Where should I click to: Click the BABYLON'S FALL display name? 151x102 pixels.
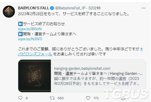click(x=33, y=8)
